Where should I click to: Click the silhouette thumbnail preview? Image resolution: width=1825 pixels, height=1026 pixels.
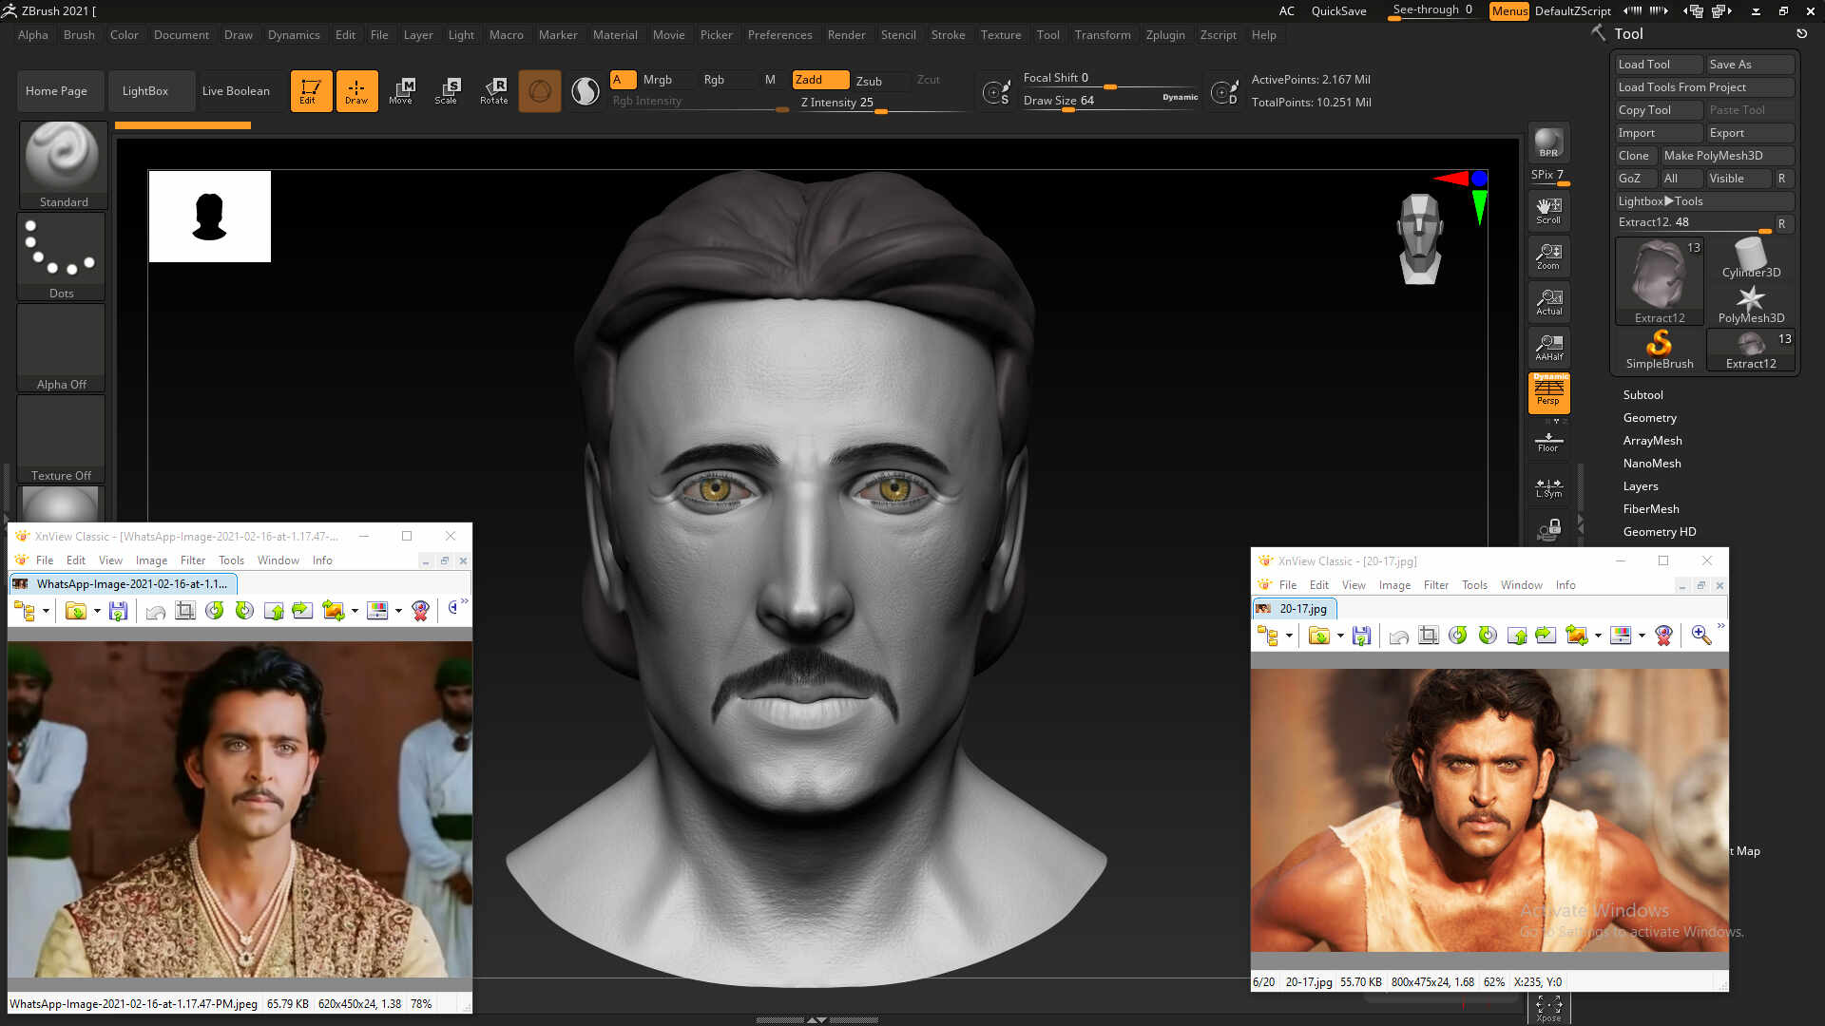pyautogui.click(x=210, y=217)
